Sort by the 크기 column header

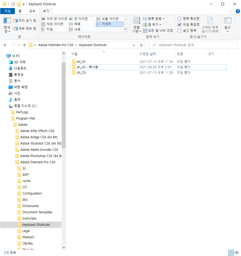217,54
